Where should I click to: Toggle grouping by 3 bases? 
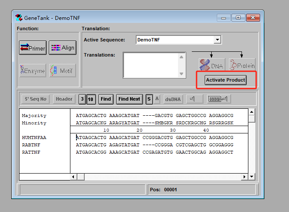82,99
